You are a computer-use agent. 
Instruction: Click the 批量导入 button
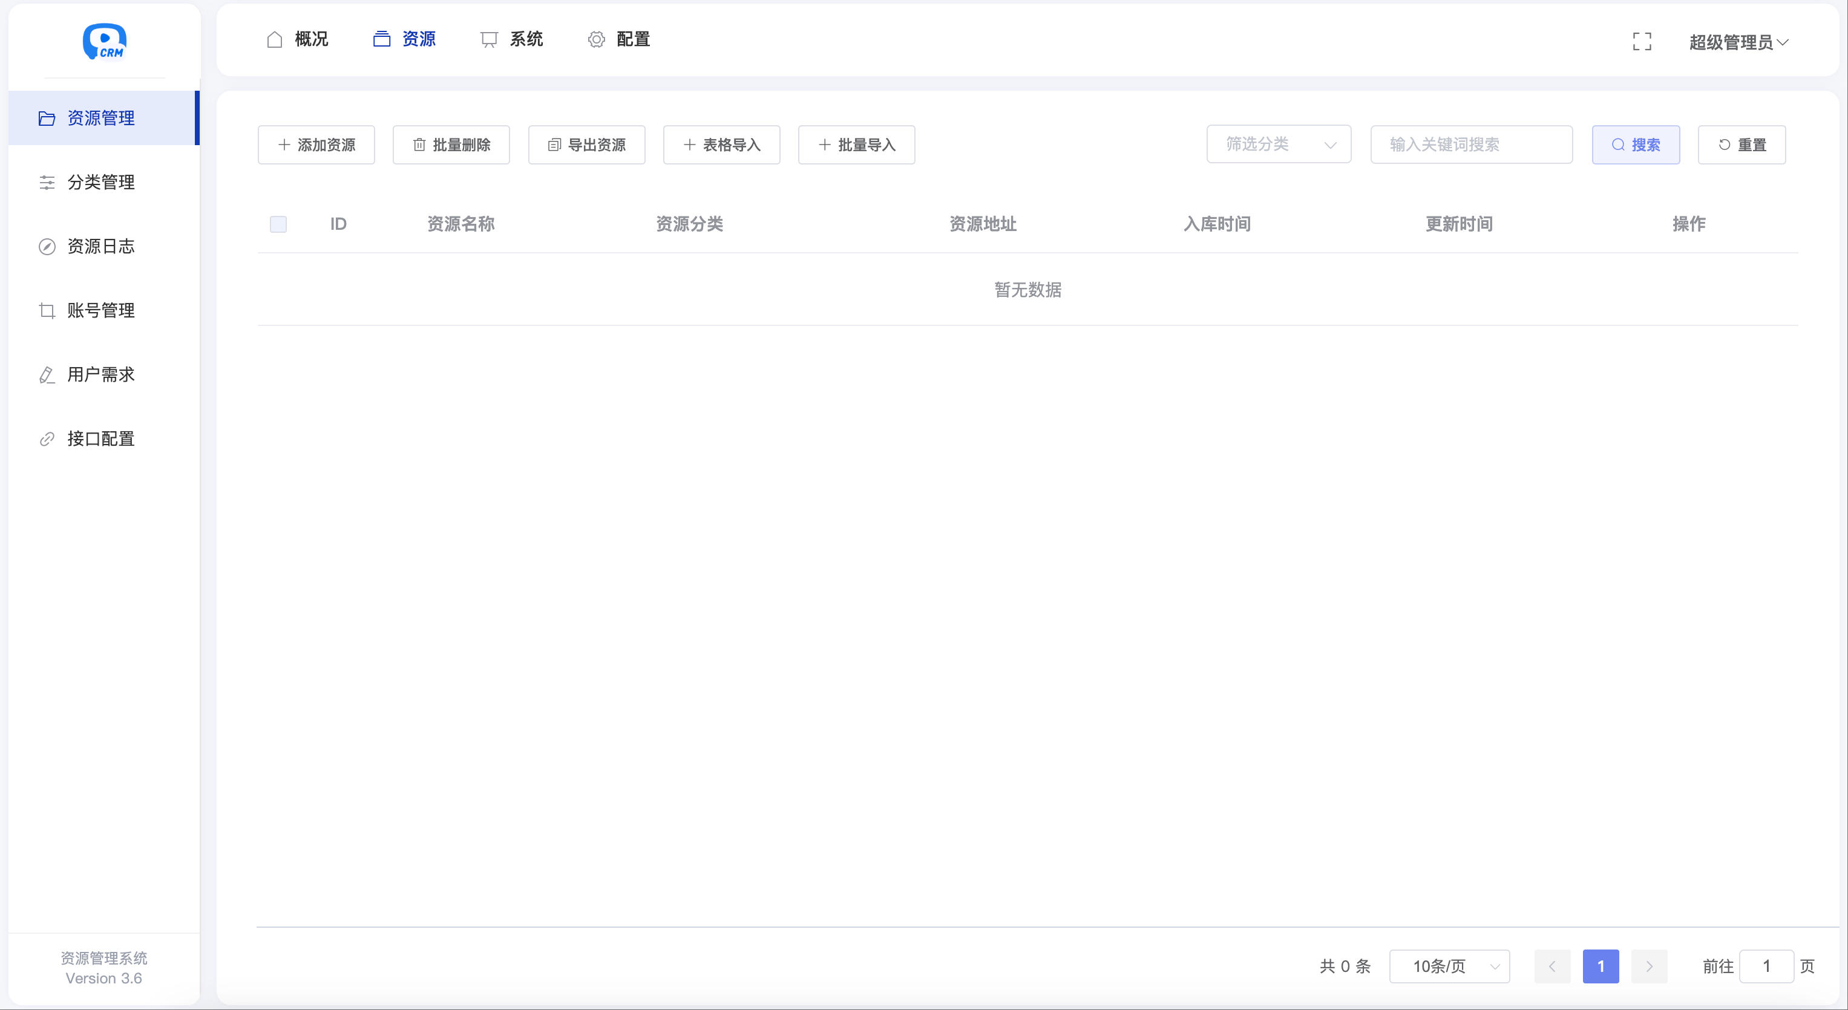click(857, 145)
